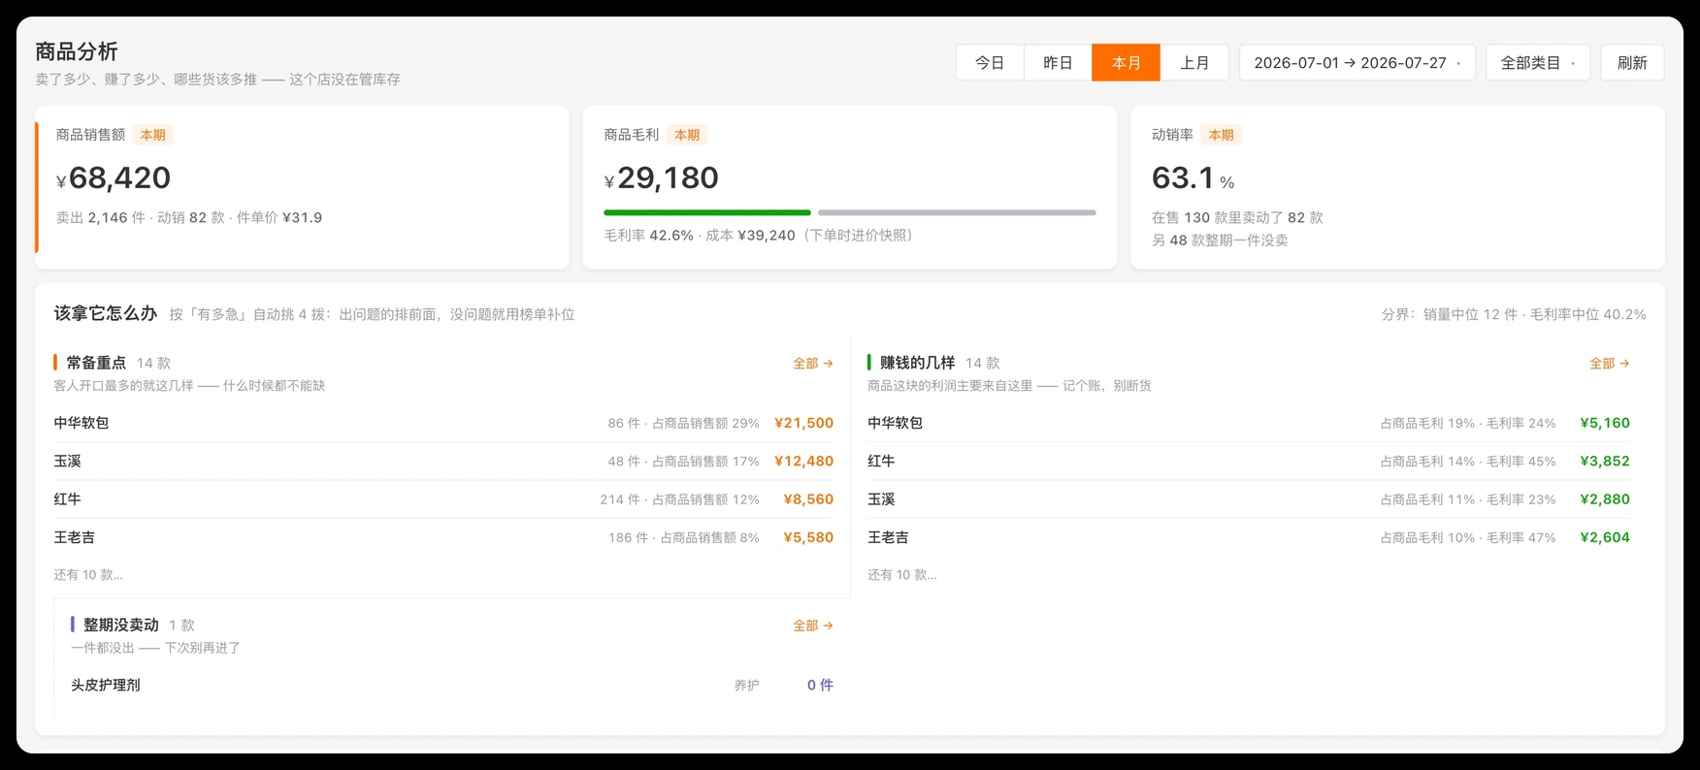The image size is (1700, 770).
Task: Open 全部 link for 常备重点 section
Action: [x=813, y=364]
